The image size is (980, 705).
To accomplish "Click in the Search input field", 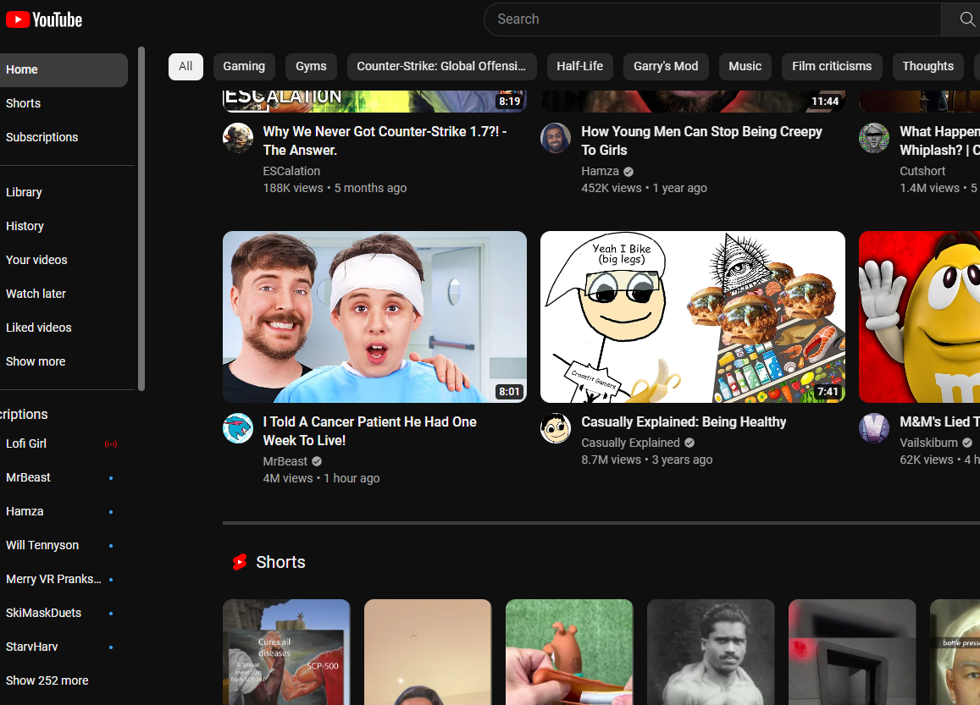I will coord(711,19).
